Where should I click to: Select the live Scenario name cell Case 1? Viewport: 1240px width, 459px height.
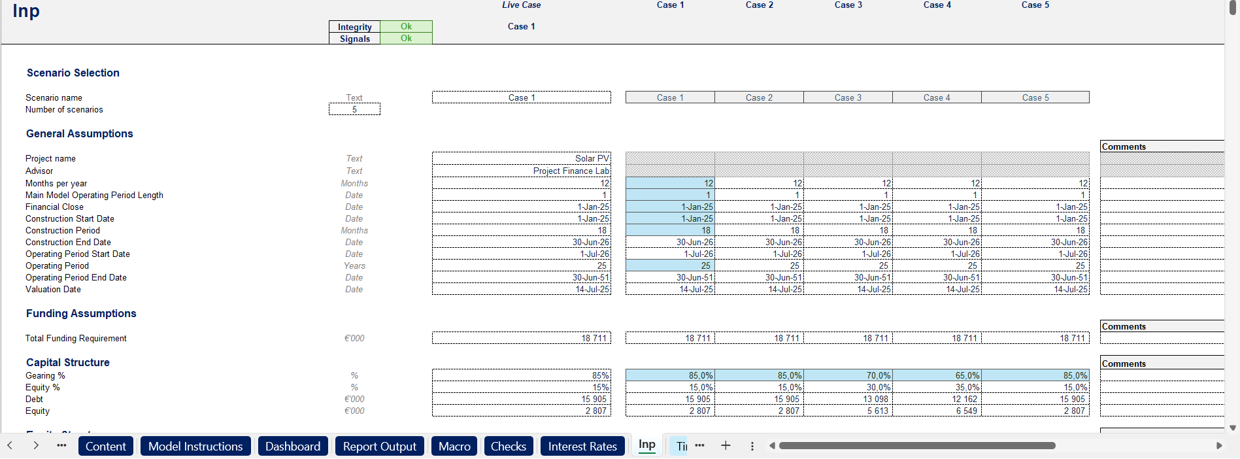pyautogui.click(x=522, y=97)
